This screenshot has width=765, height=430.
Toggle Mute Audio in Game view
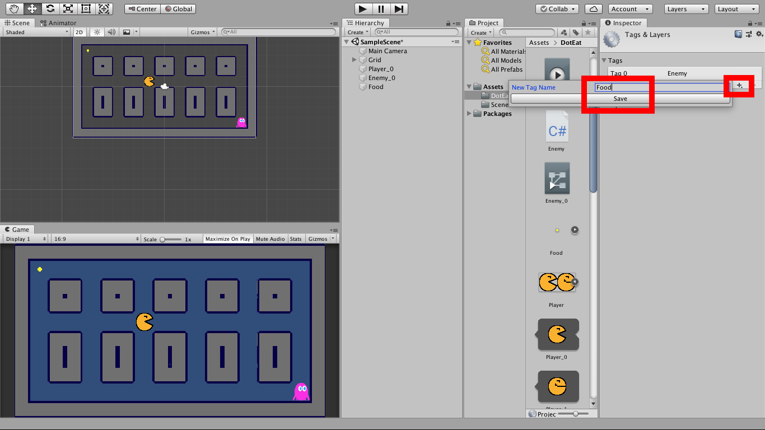270,239
